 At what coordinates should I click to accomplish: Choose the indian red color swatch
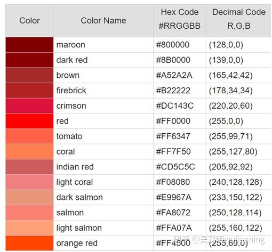[29, 167]
